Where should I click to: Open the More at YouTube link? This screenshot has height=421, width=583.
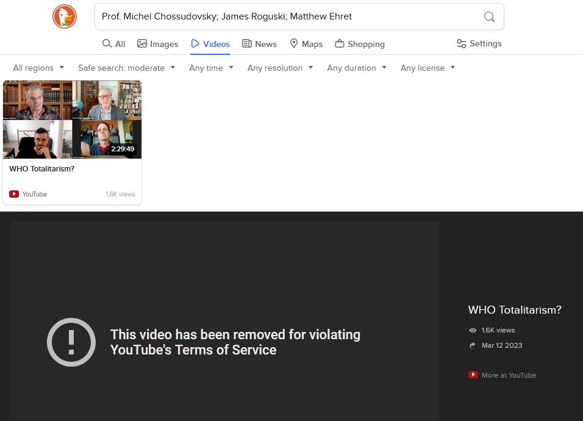click(x=509, y=375)
